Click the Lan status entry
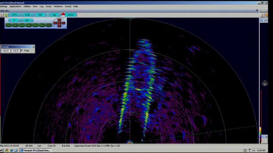273x153 pixels. (x=40, y=146)
